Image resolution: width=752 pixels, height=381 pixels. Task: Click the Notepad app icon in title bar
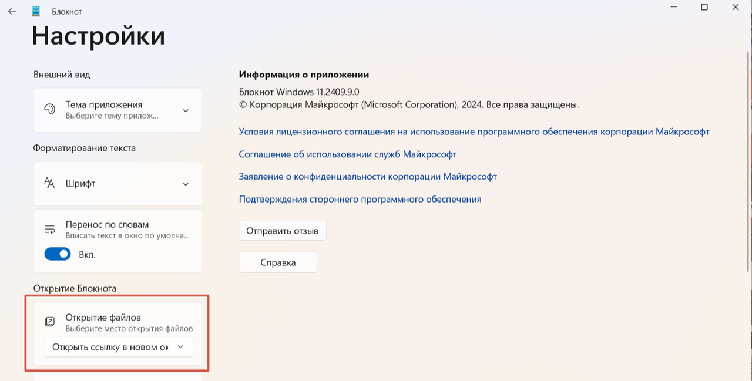pyautogui.click(x=36, y=11)
